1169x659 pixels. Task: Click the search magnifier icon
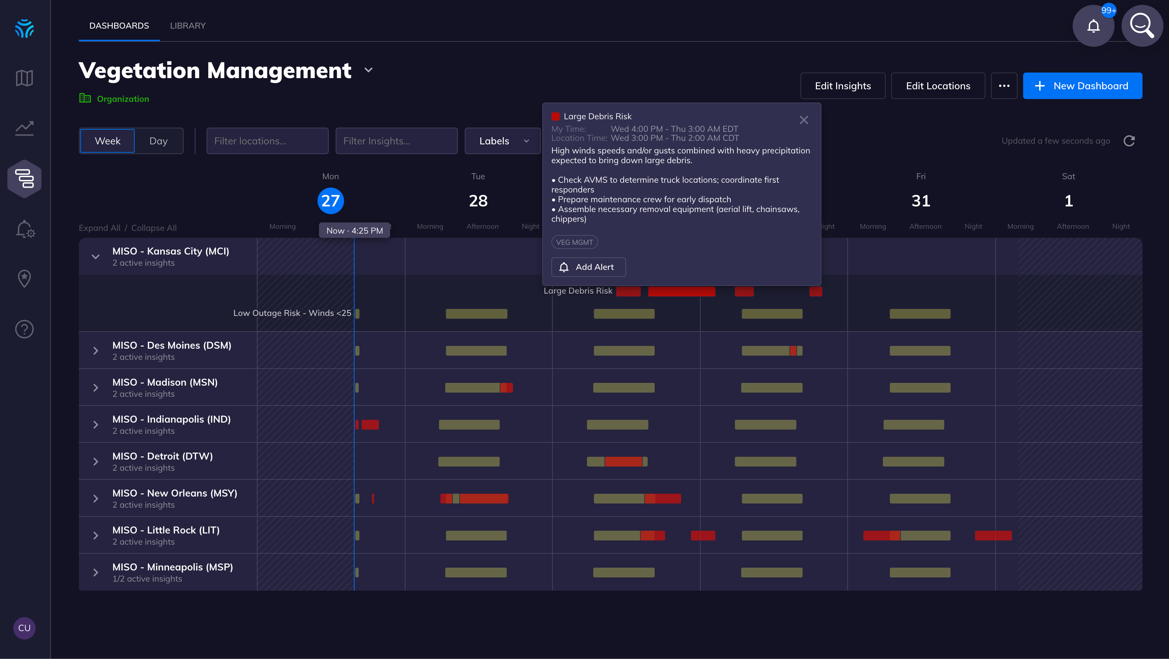pos(1142,26)
